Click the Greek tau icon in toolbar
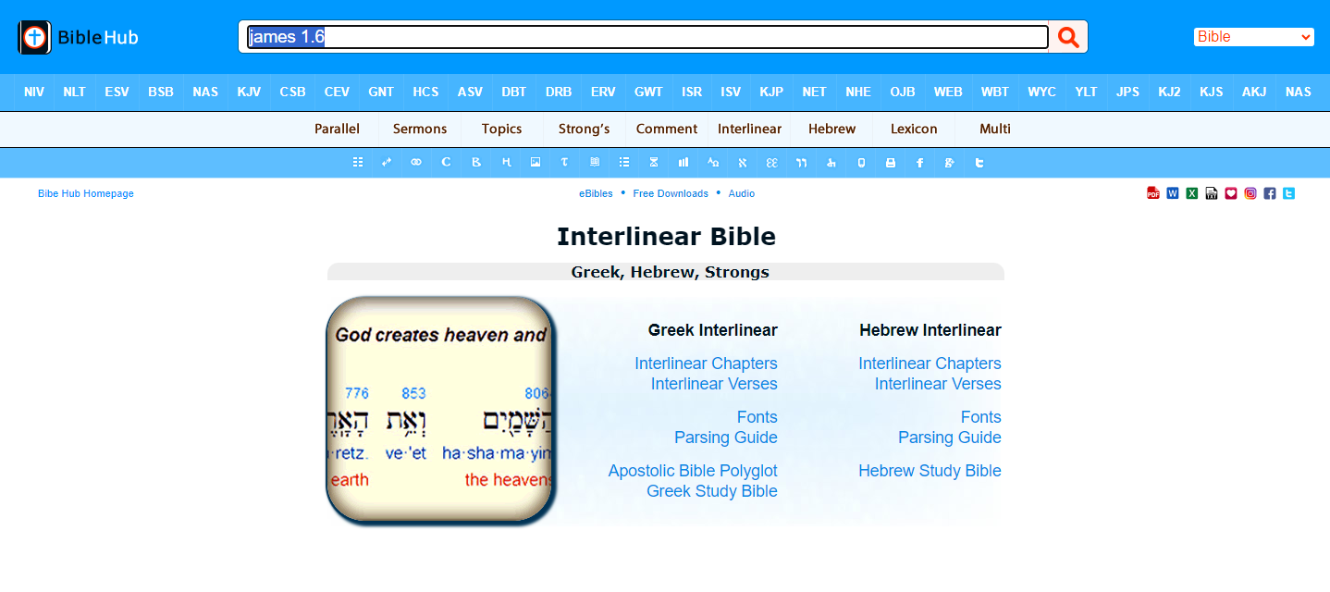This screenshot has height=592, width=1330. point(564,162)
